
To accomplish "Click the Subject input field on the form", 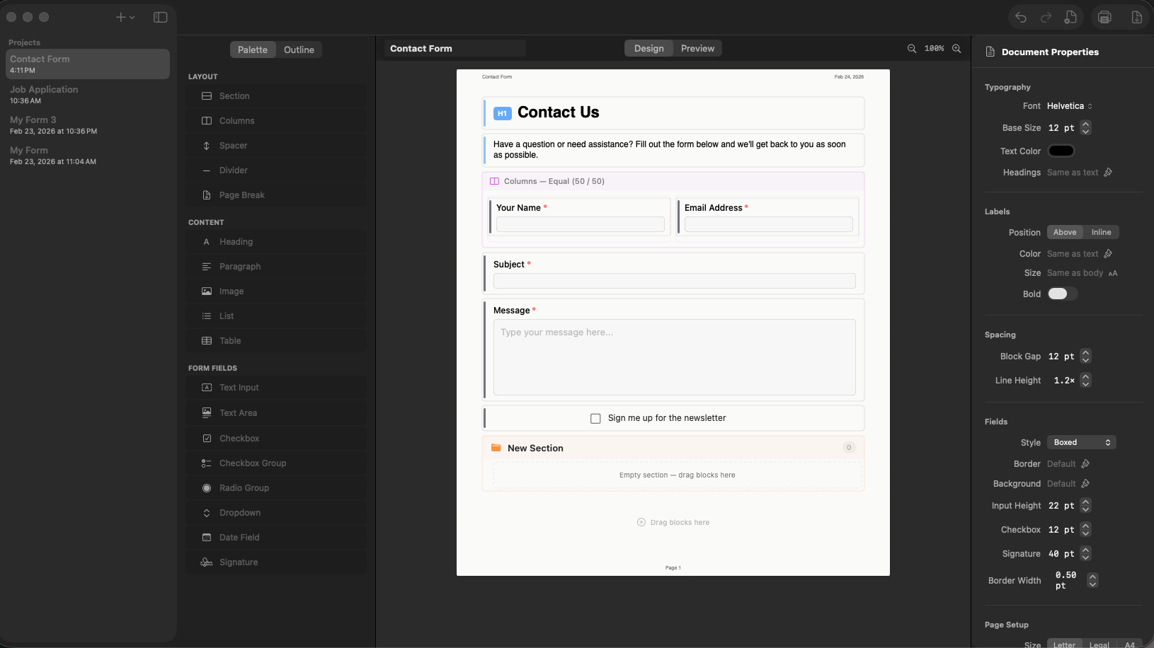I will [673, 281].
